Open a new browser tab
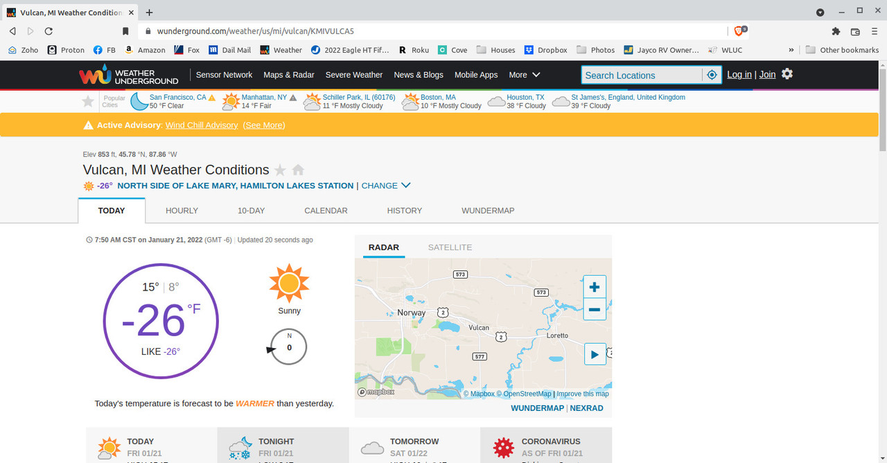887x463 pixels. click(149, 12)
